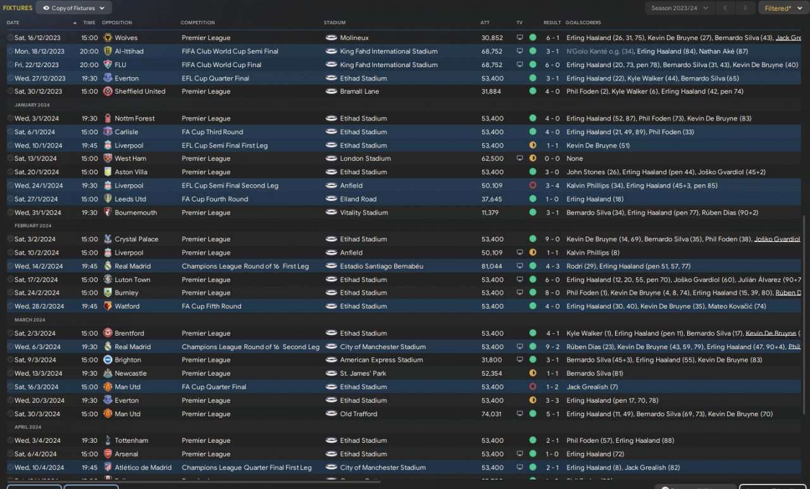Open the American Express Stadium link
Viewport: 810px width, 489px height.
point(381,360)
